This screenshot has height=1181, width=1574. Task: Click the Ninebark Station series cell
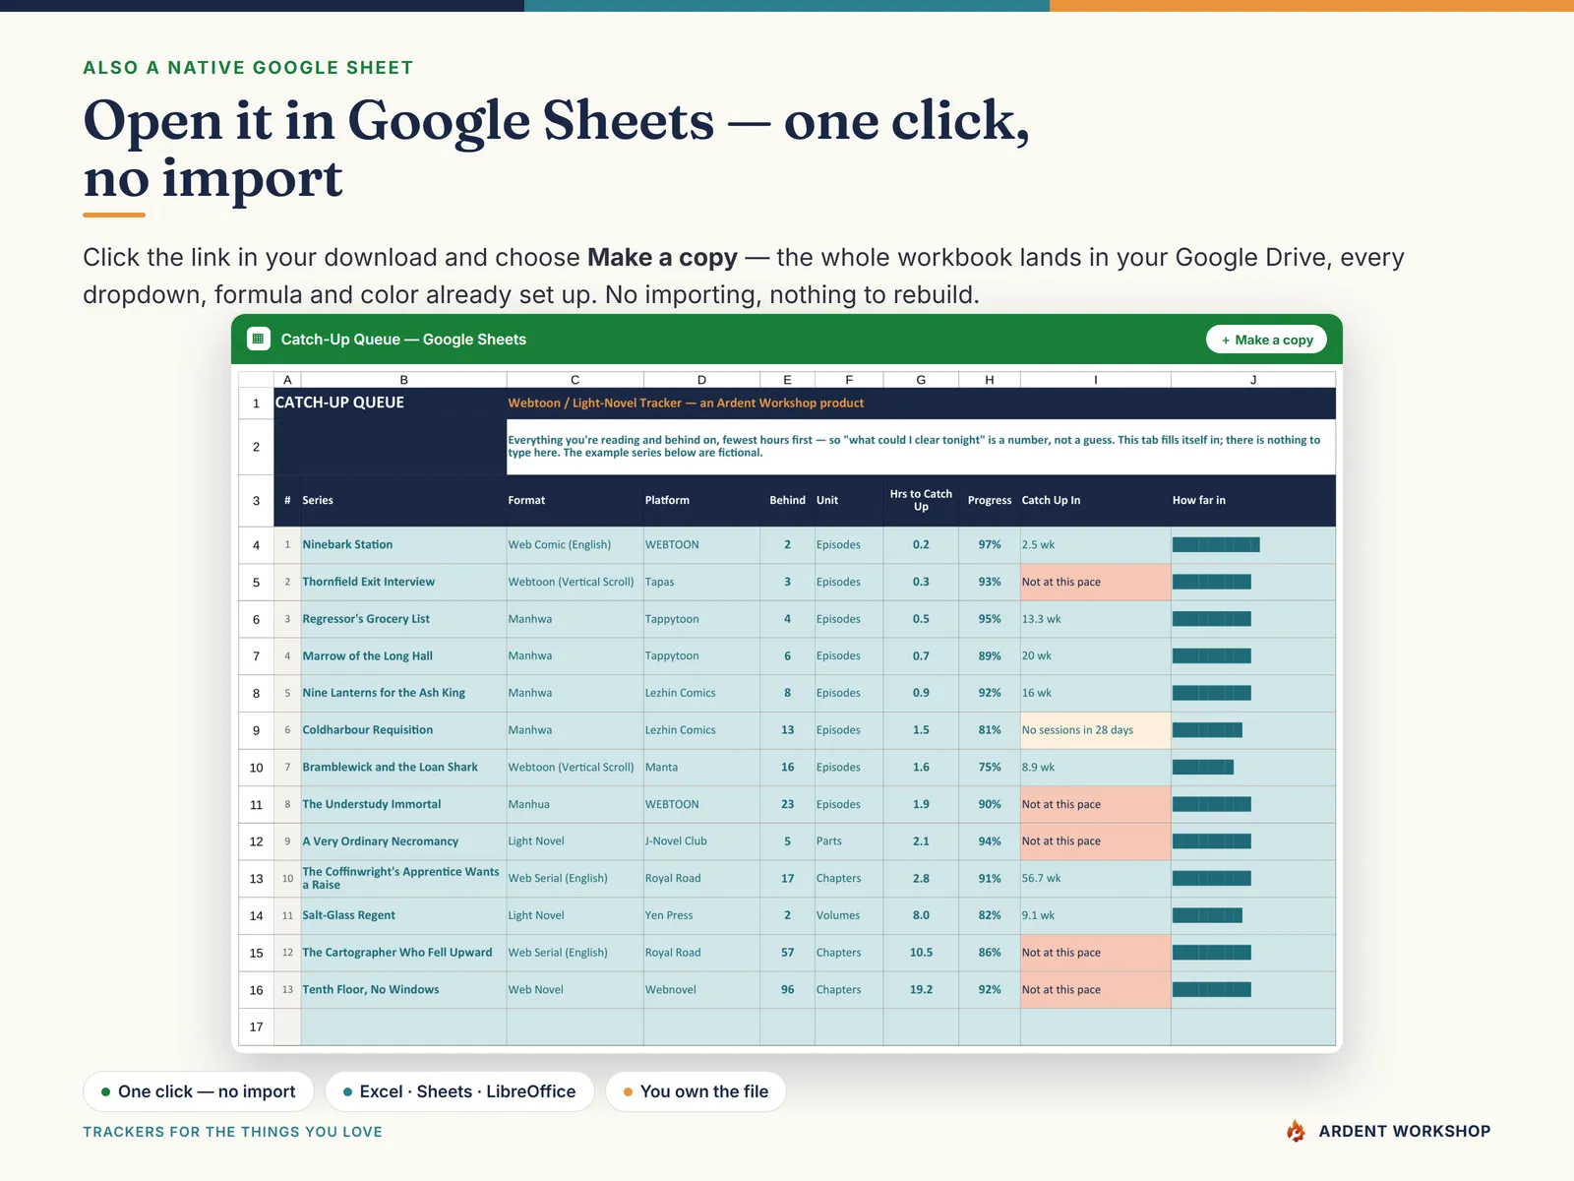point(403,544)
